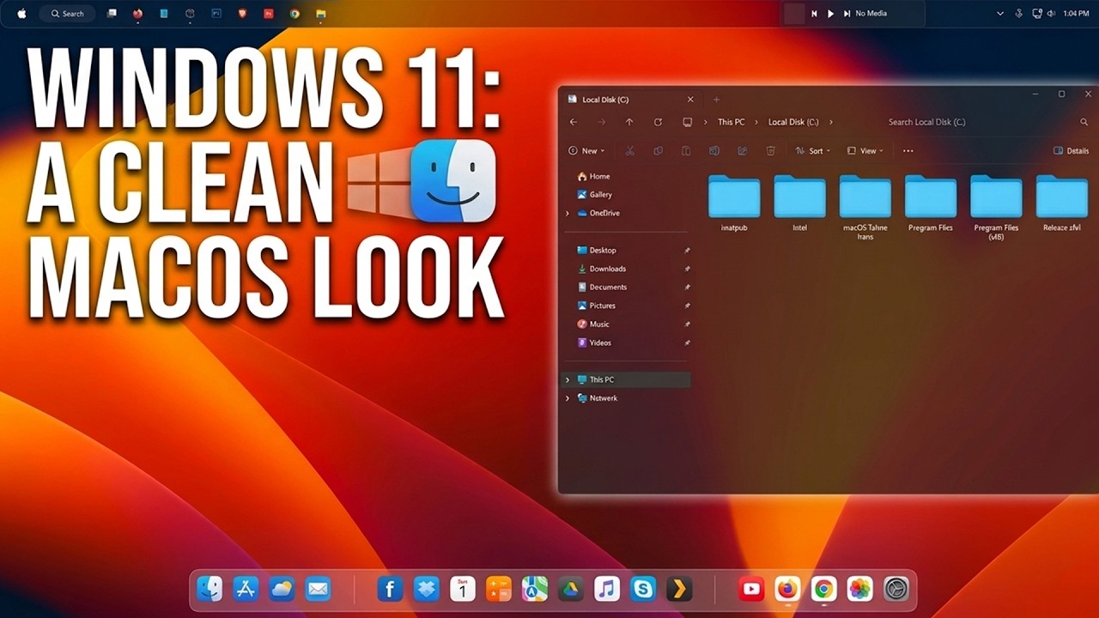Open Task View icon in top bar
1099x618 pixels.
(112, 14)
